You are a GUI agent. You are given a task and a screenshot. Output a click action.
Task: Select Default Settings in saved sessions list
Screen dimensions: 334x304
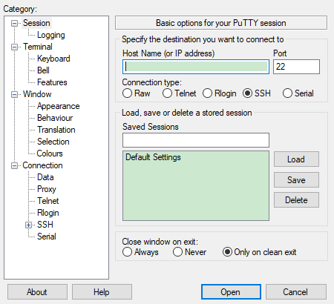153,157
